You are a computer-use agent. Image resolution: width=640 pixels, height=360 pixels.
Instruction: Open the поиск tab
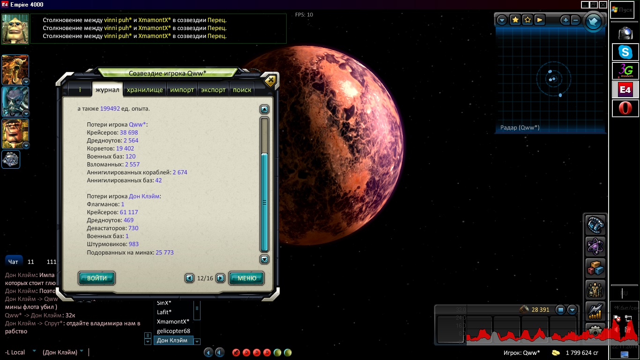(242, 90)
